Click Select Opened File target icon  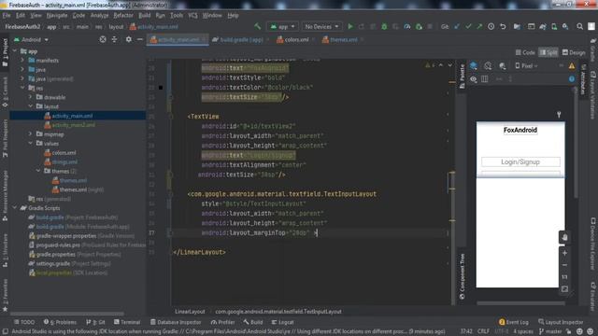pos(103,39)
